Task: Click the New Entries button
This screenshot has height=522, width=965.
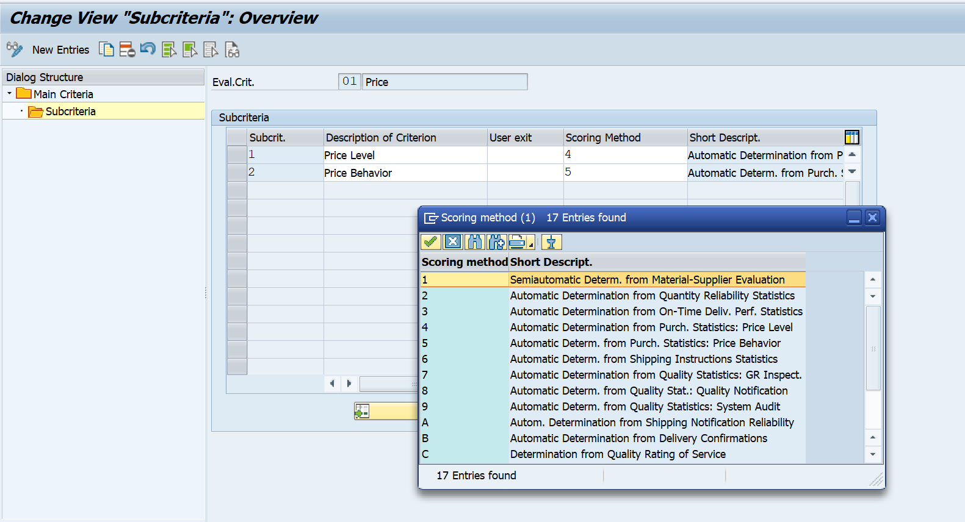Action: pyautogui.click(x=60, y=50)
